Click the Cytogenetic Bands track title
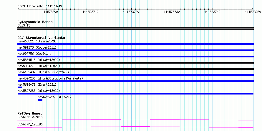This screenshot has width=262, height=131. pyautogui.click(x=35, y=22)
